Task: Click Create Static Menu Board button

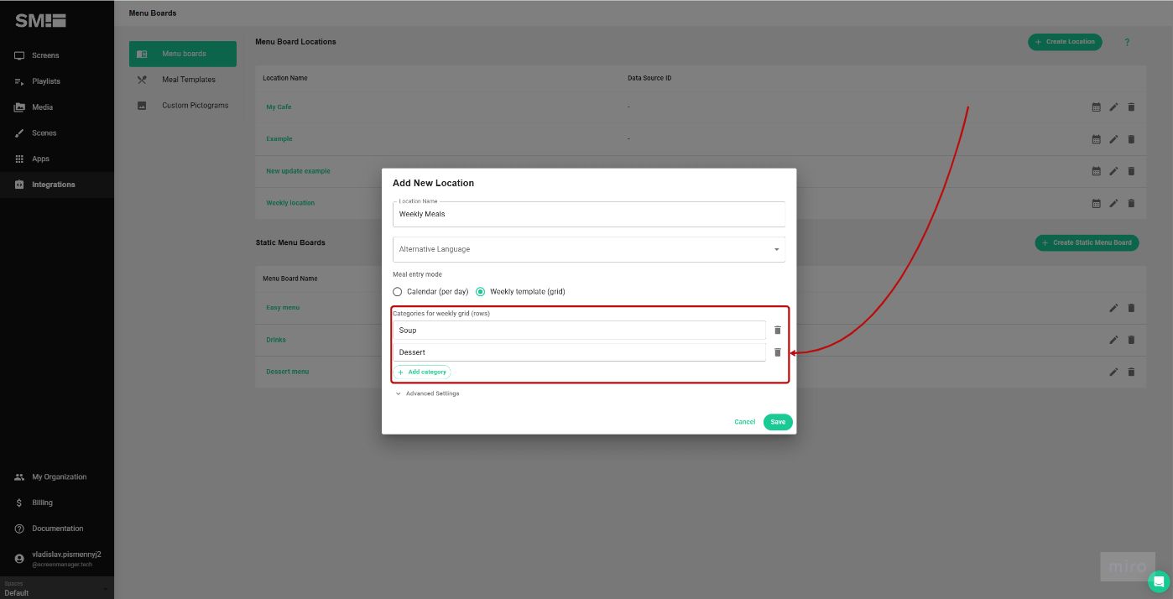Action: (x=1087, y=242)
